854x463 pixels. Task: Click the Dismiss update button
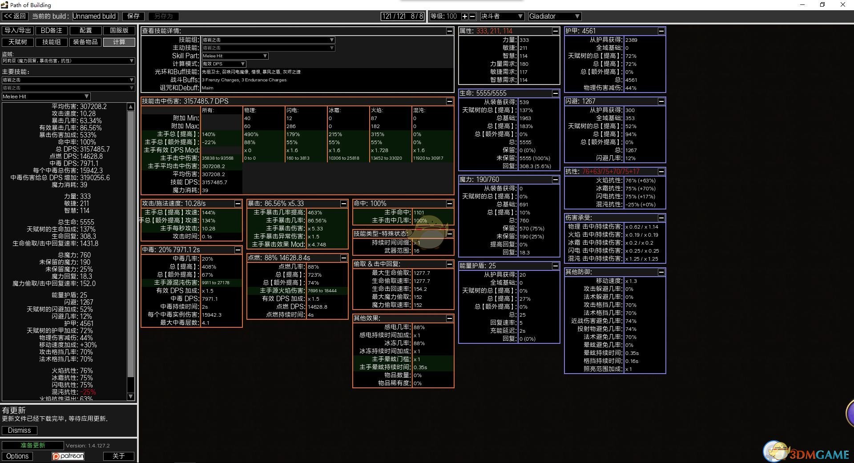20,431
